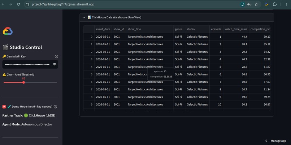The image size is (291, 145).
Task: Click the Studio Control sidebar heading
Action: point(22,47)
